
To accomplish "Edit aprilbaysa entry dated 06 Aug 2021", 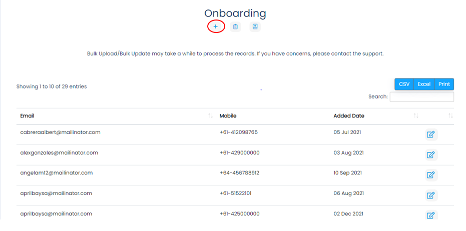I will (431, 195).
